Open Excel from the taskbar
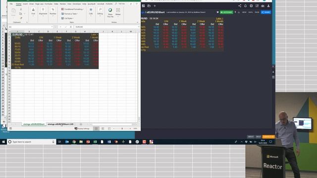This screenshot has height=178, width=317. click(95, 142)
